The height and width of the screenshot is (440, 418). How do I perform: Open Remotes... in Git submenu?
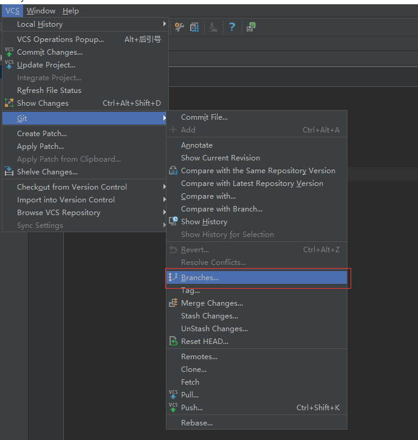[256, 357]
